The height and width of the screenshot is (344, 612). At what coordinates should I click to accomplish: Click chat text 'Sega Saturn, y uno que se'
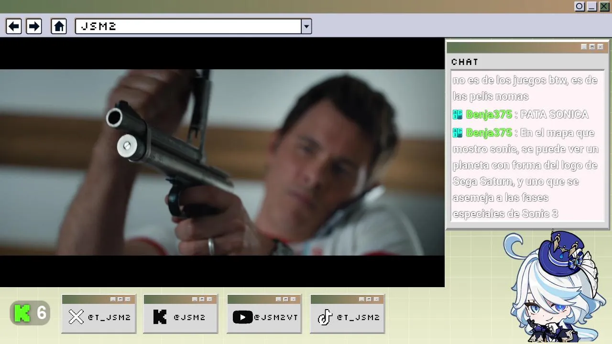click(516, 182)
